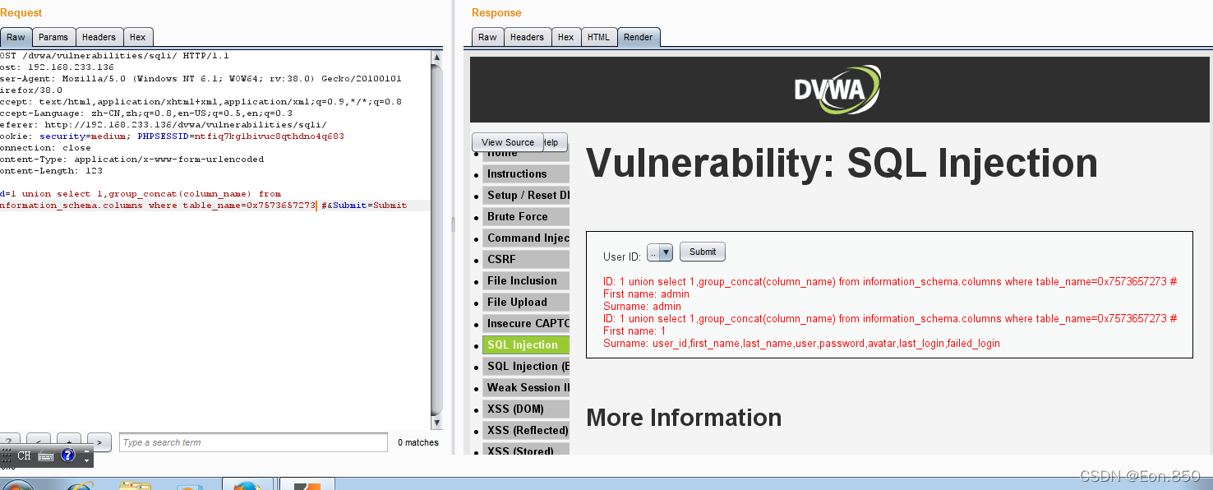Click the '0 matches' label

[x=418, y=442]
